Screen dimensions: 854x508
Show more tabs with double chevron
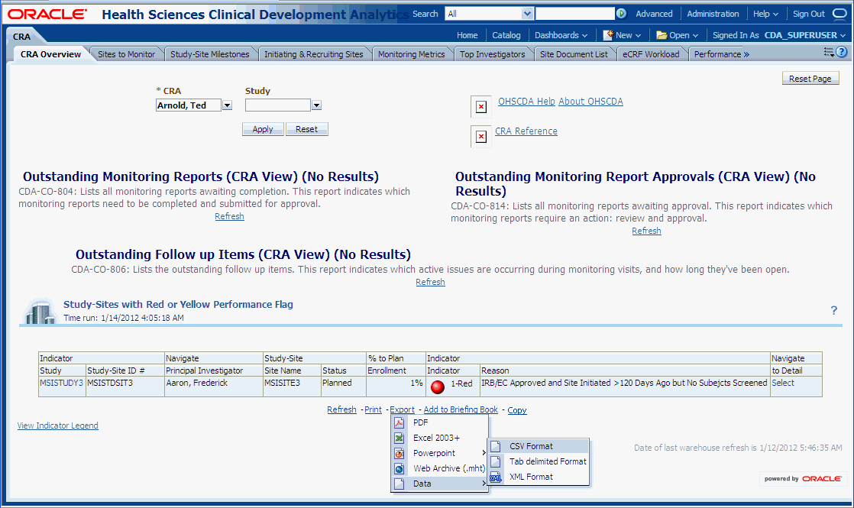746,54
